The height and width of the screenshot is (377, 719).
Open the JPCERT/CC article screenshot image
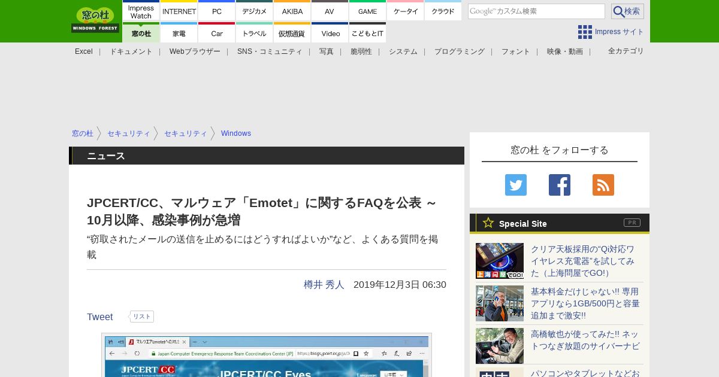tap(267, 355)
